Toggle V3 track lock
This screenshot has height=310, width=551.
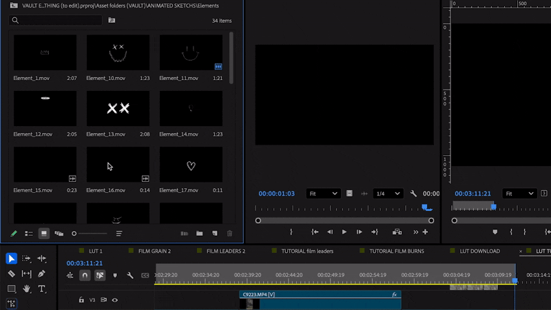click(x=81, y=300)
